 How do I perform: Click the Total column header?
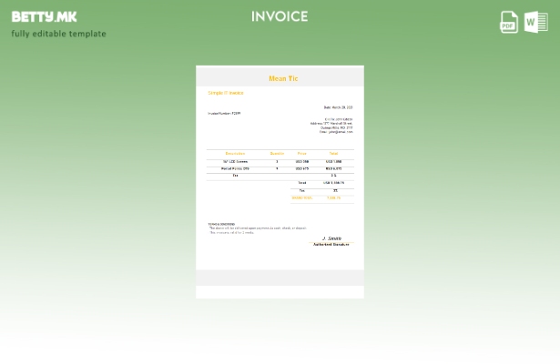[x=333, y=154]
